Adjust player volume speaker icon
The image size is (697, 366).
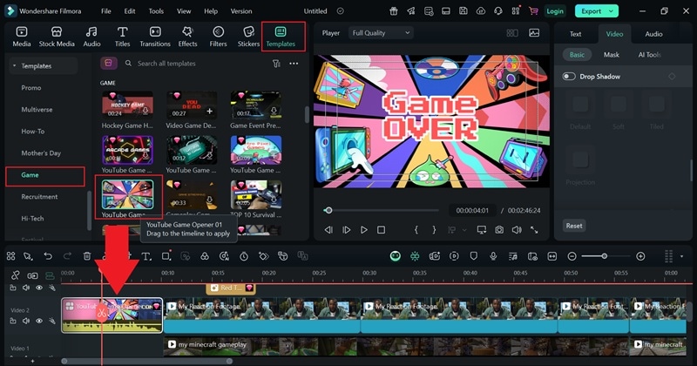click(x=517, y=230)
